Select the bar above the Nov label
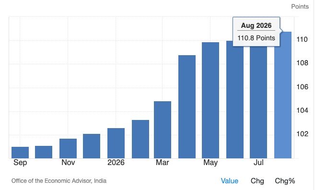Screen dimensions: 315x190 (x=68, y=149)
